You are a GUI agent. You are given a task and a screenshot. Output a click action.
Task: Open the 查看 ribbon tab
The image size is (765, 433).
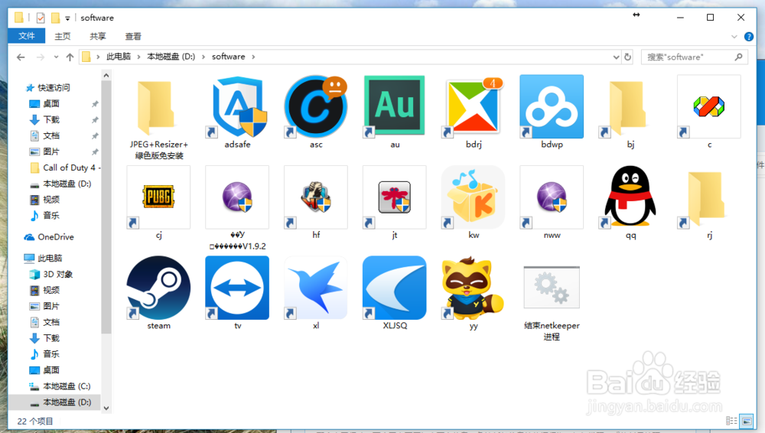click(x=132, y=36)
